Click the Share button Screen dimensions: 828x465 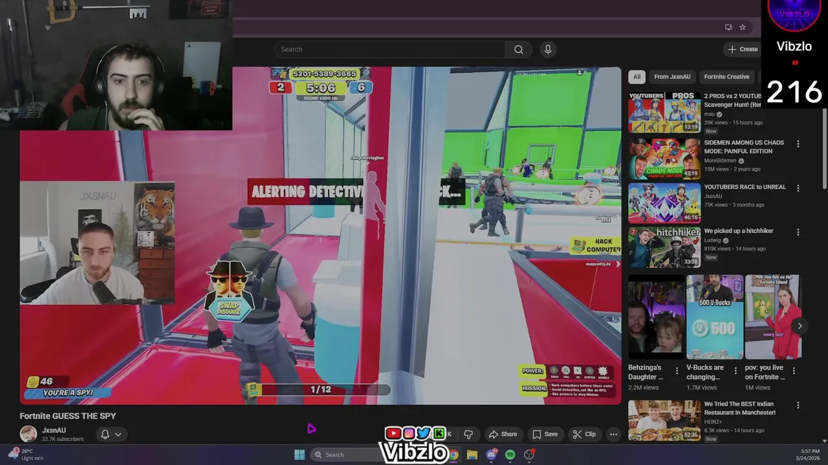coord(503,434)
